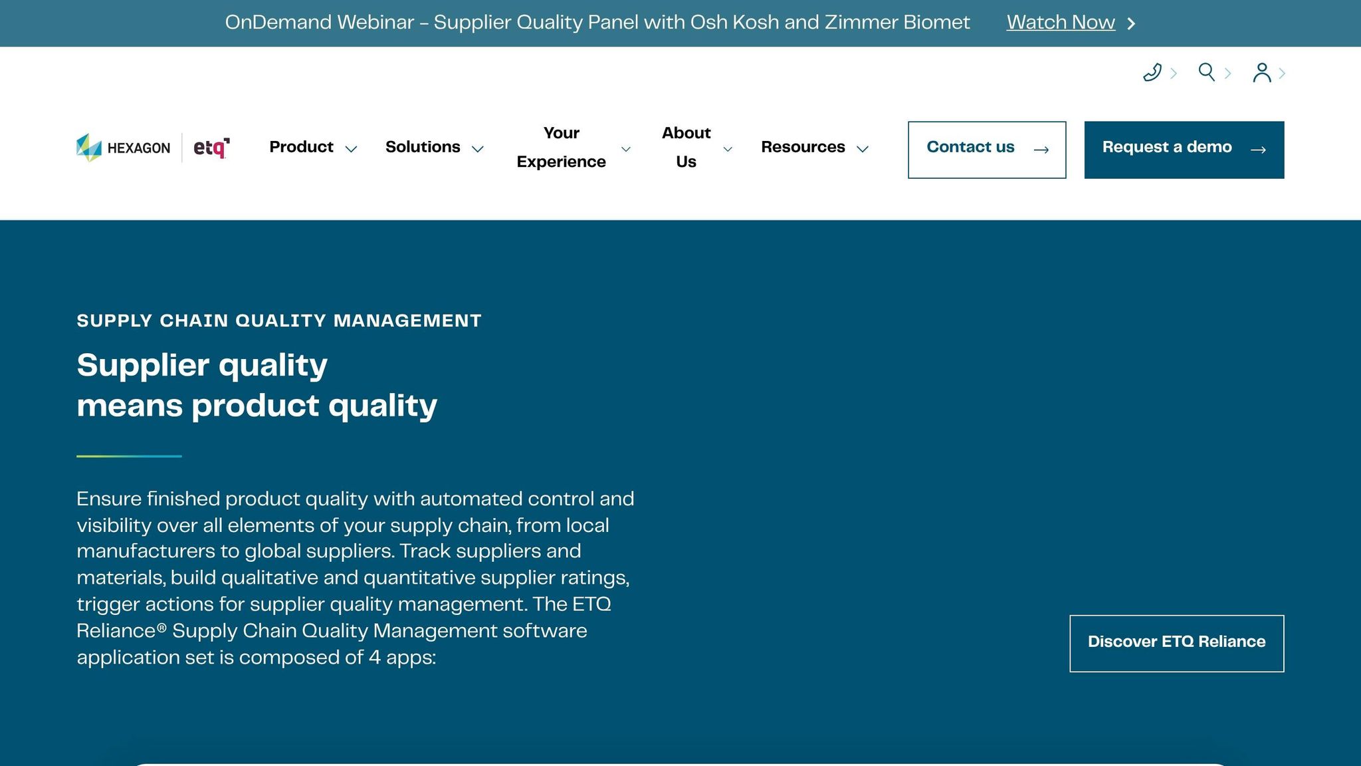Click the chevron beside phone icon
The height and width of the screenshot is (766, 1361).
(1174, 73)
